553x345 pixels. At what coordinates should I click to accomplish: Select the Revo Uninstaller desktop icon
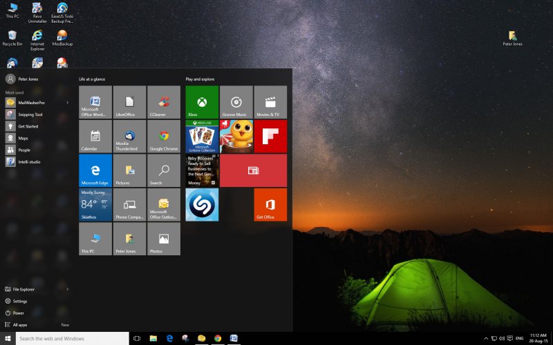pos(37,12)
